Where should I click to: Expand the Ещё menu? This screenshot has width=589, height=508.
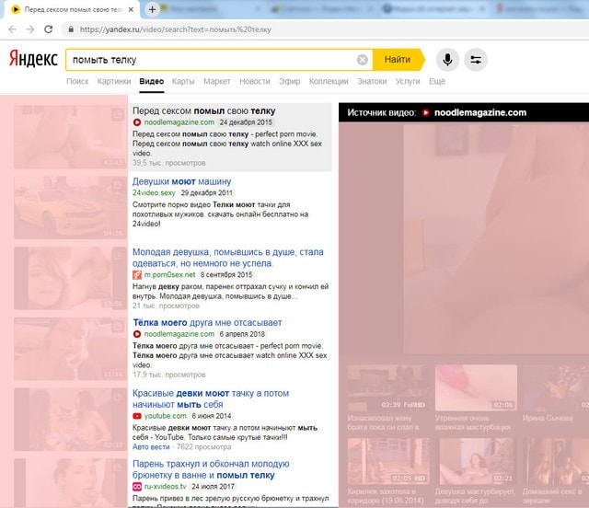(437, 82)
